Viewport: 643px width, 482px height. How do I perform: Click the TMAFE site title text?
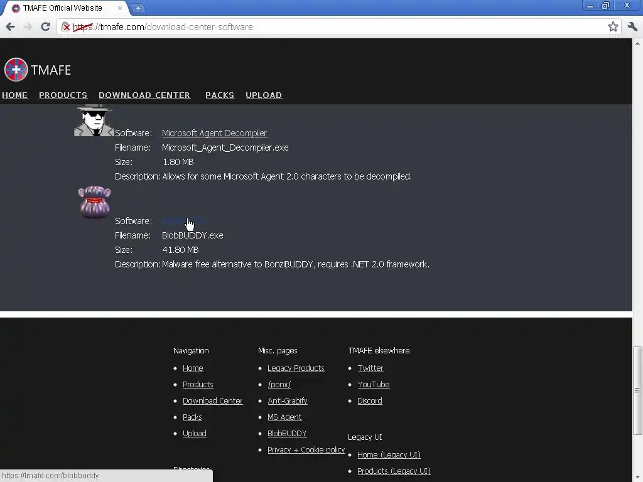click(x=51, y=70)
